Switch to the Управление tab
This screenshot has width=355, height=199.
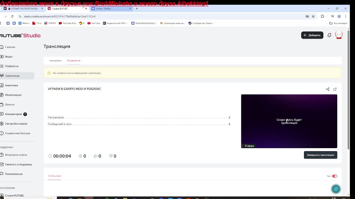[73, 61]
